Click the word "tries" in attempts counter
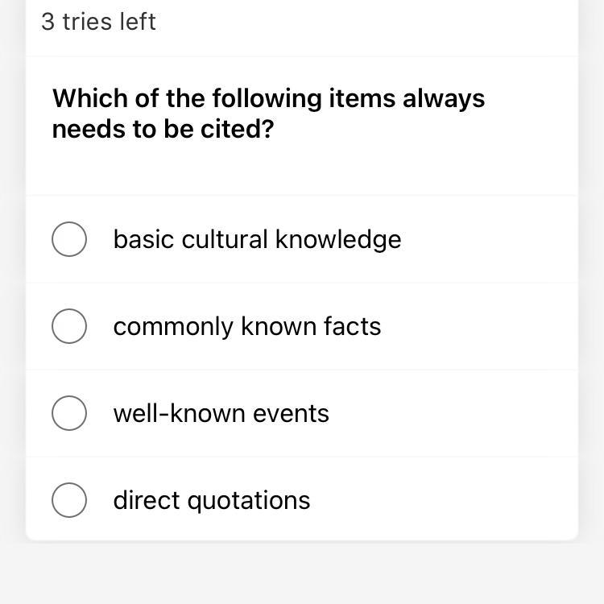The width and height of the screenshot is (604, 604). point(88,22)
